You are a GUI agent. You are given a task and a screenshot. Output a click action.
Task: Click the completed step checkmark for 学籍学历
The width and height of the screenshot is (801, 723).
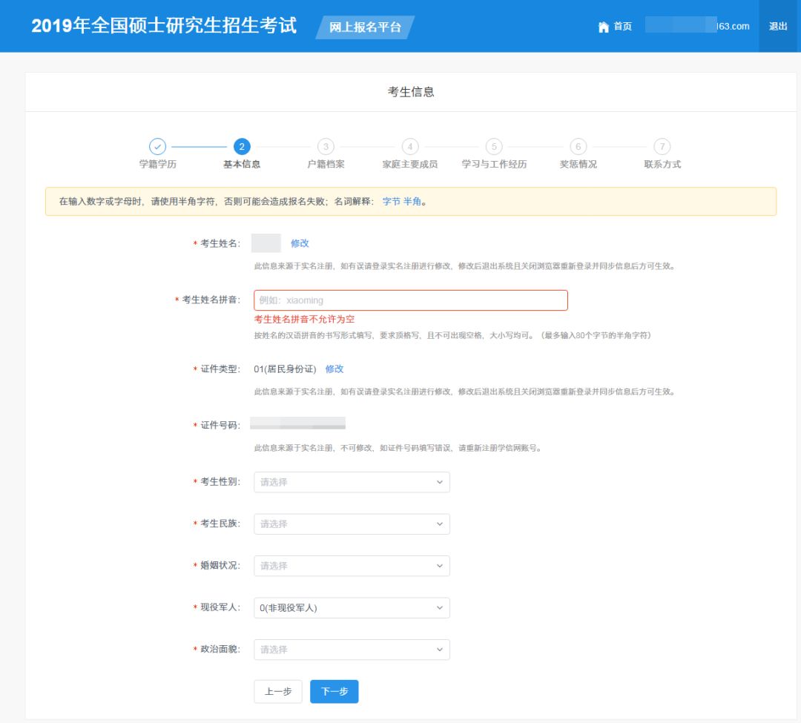(x=157, y=147)
